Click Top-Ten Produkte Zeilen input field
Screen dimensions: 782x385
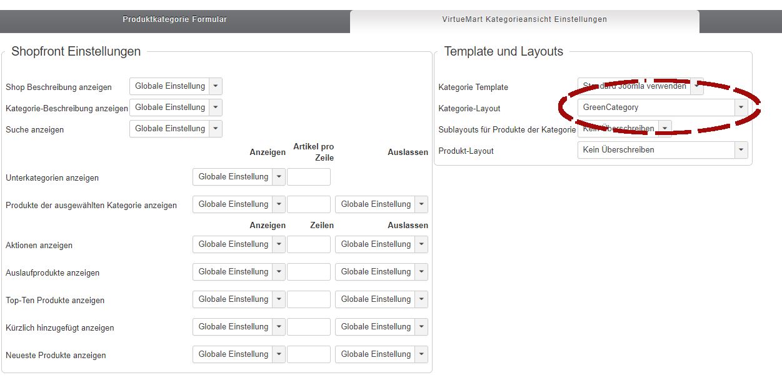(308, 299)
